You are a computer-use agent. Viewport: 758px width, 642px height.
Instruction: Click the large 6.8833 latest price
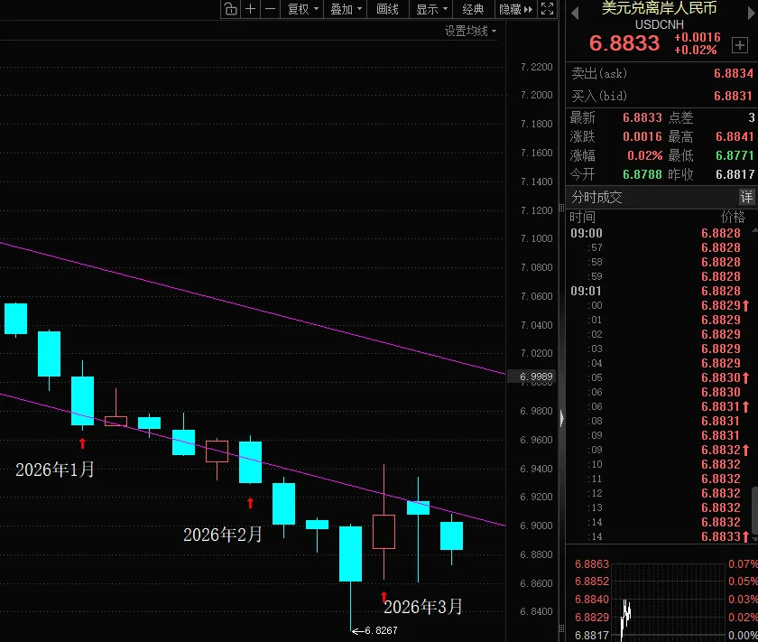(624, 43)
